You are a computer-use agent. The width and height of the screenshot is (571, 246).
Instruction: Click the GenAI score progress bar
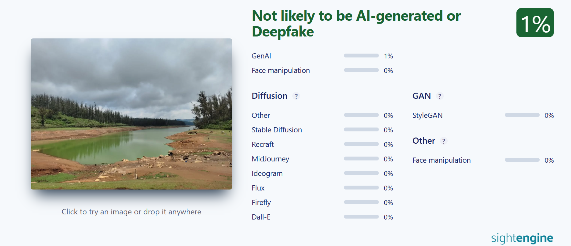[x=361, y=56]
